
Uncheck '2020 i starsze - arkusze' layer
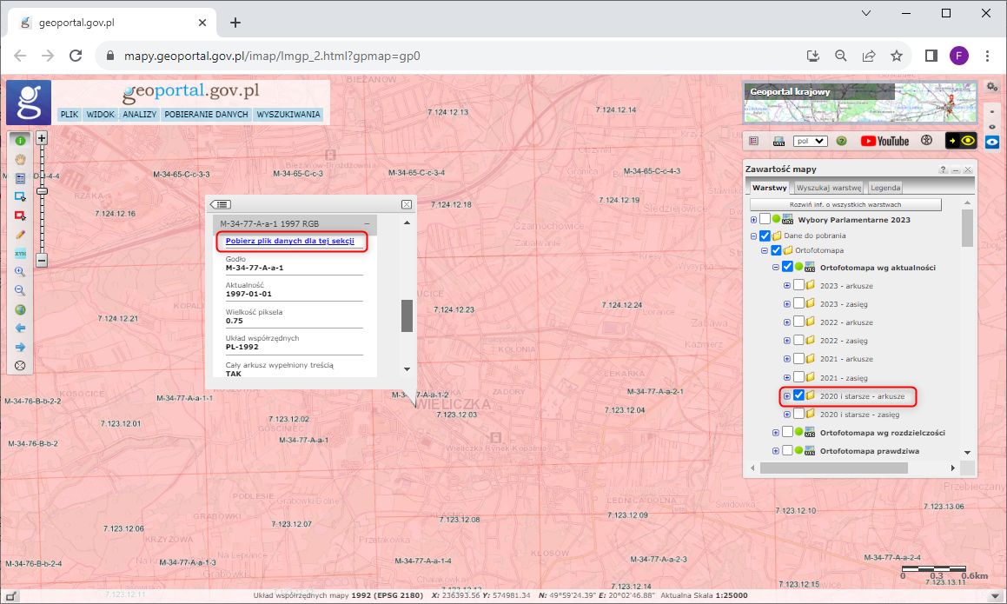click(x=798, y=395)
